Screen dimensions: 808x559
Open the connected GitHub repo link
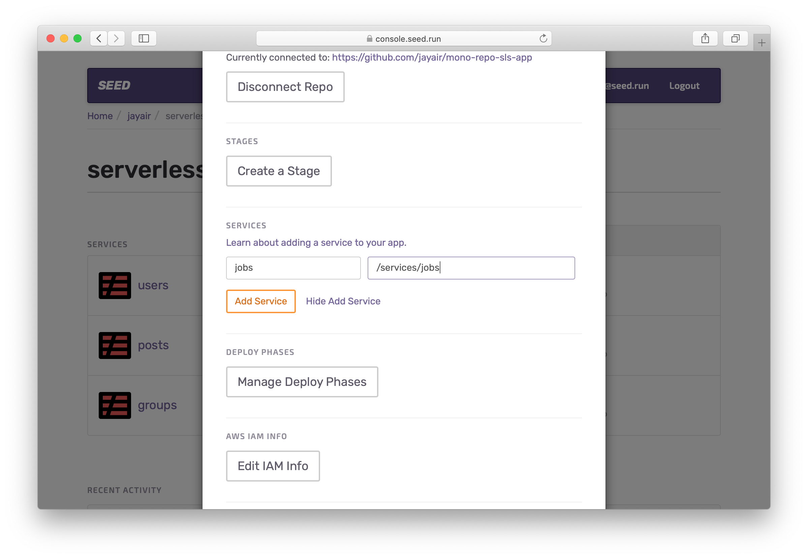pyautogui.click(x=432, y=58)
